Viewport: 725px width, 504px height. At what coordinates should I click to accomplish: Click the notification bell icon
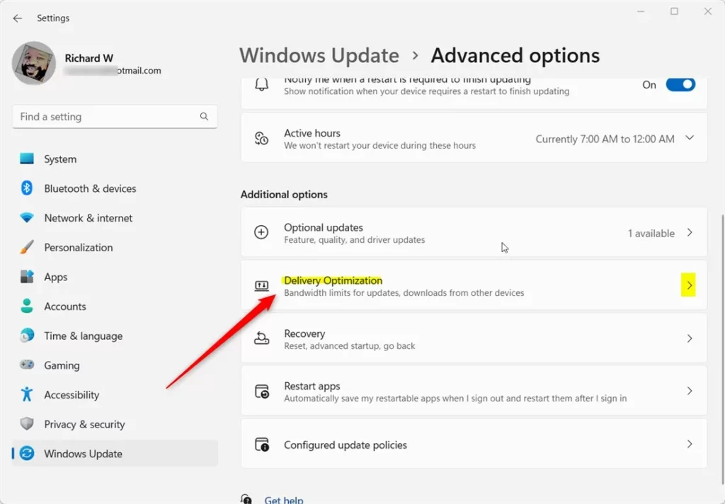(x=262, y=85)
